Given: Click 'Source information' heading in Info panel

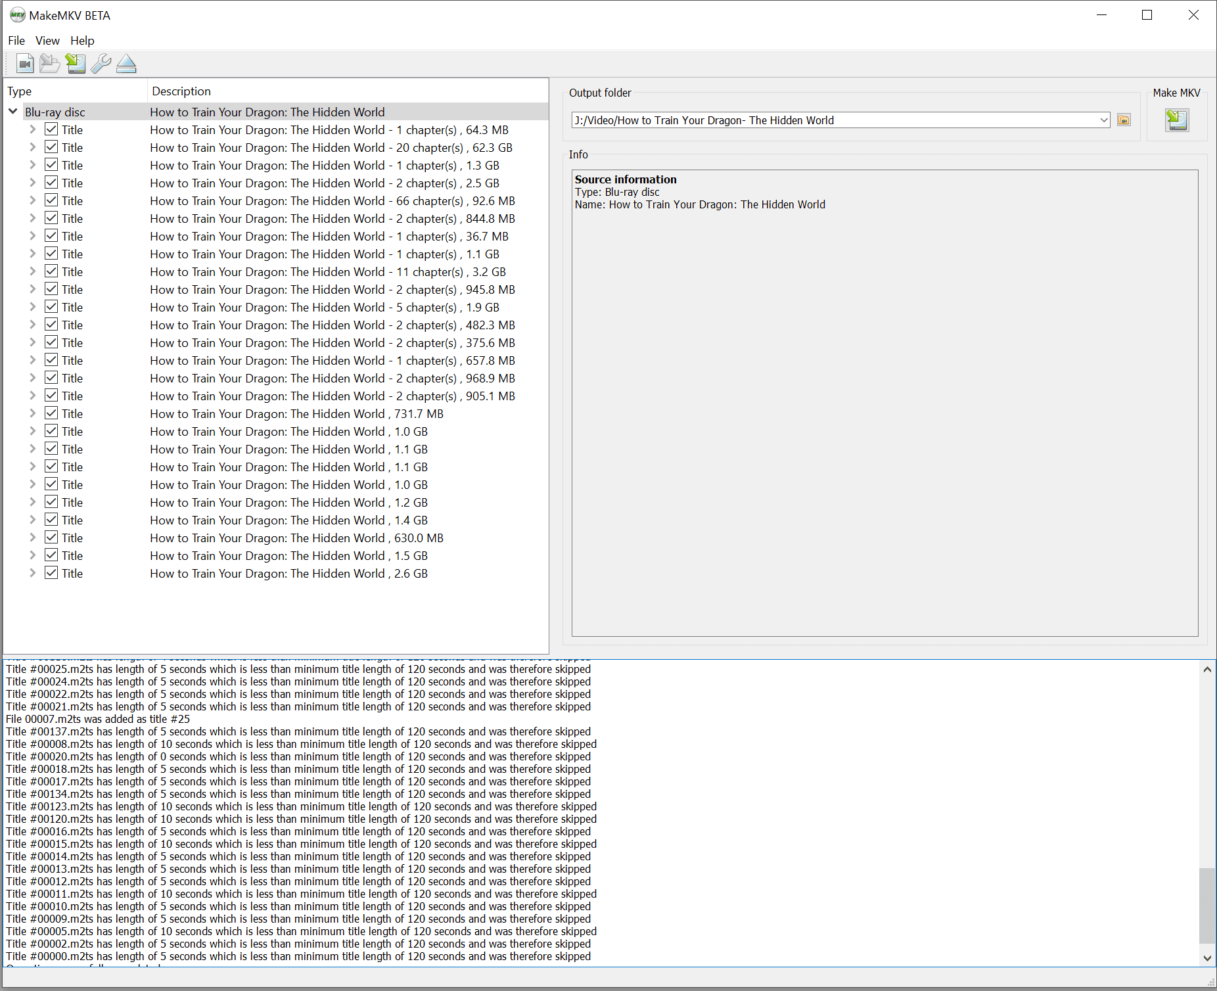Looking at the screenshot, I should (x=626, y=179).
